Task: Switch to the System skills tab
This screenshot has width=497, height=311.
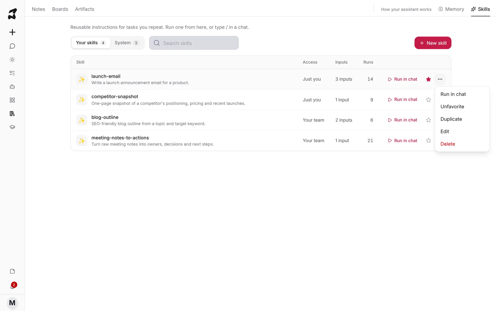Action: [127, 43]
